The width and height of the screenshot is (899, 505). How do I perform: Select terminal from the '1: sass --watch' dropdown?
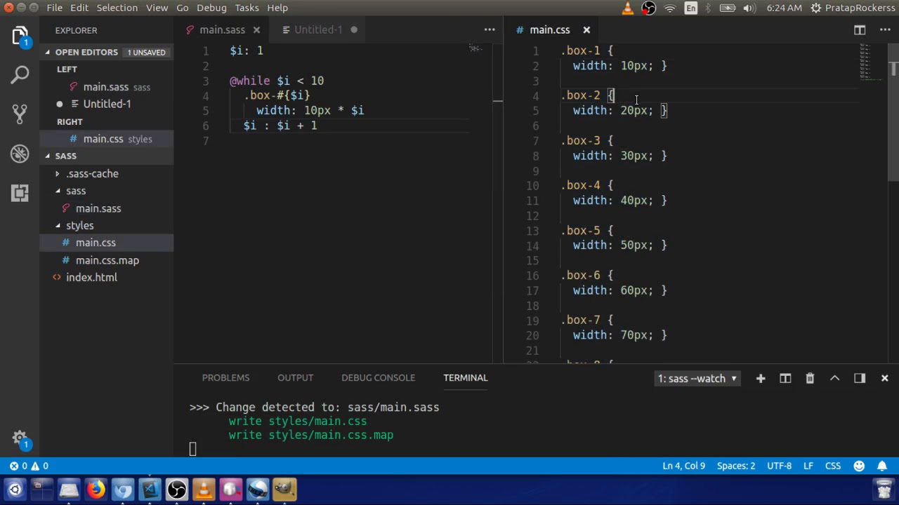coord(697,378)
